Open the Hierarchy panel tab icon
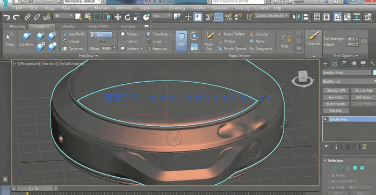Viewport: 376px width, 195px height. [x=344, y=63]
